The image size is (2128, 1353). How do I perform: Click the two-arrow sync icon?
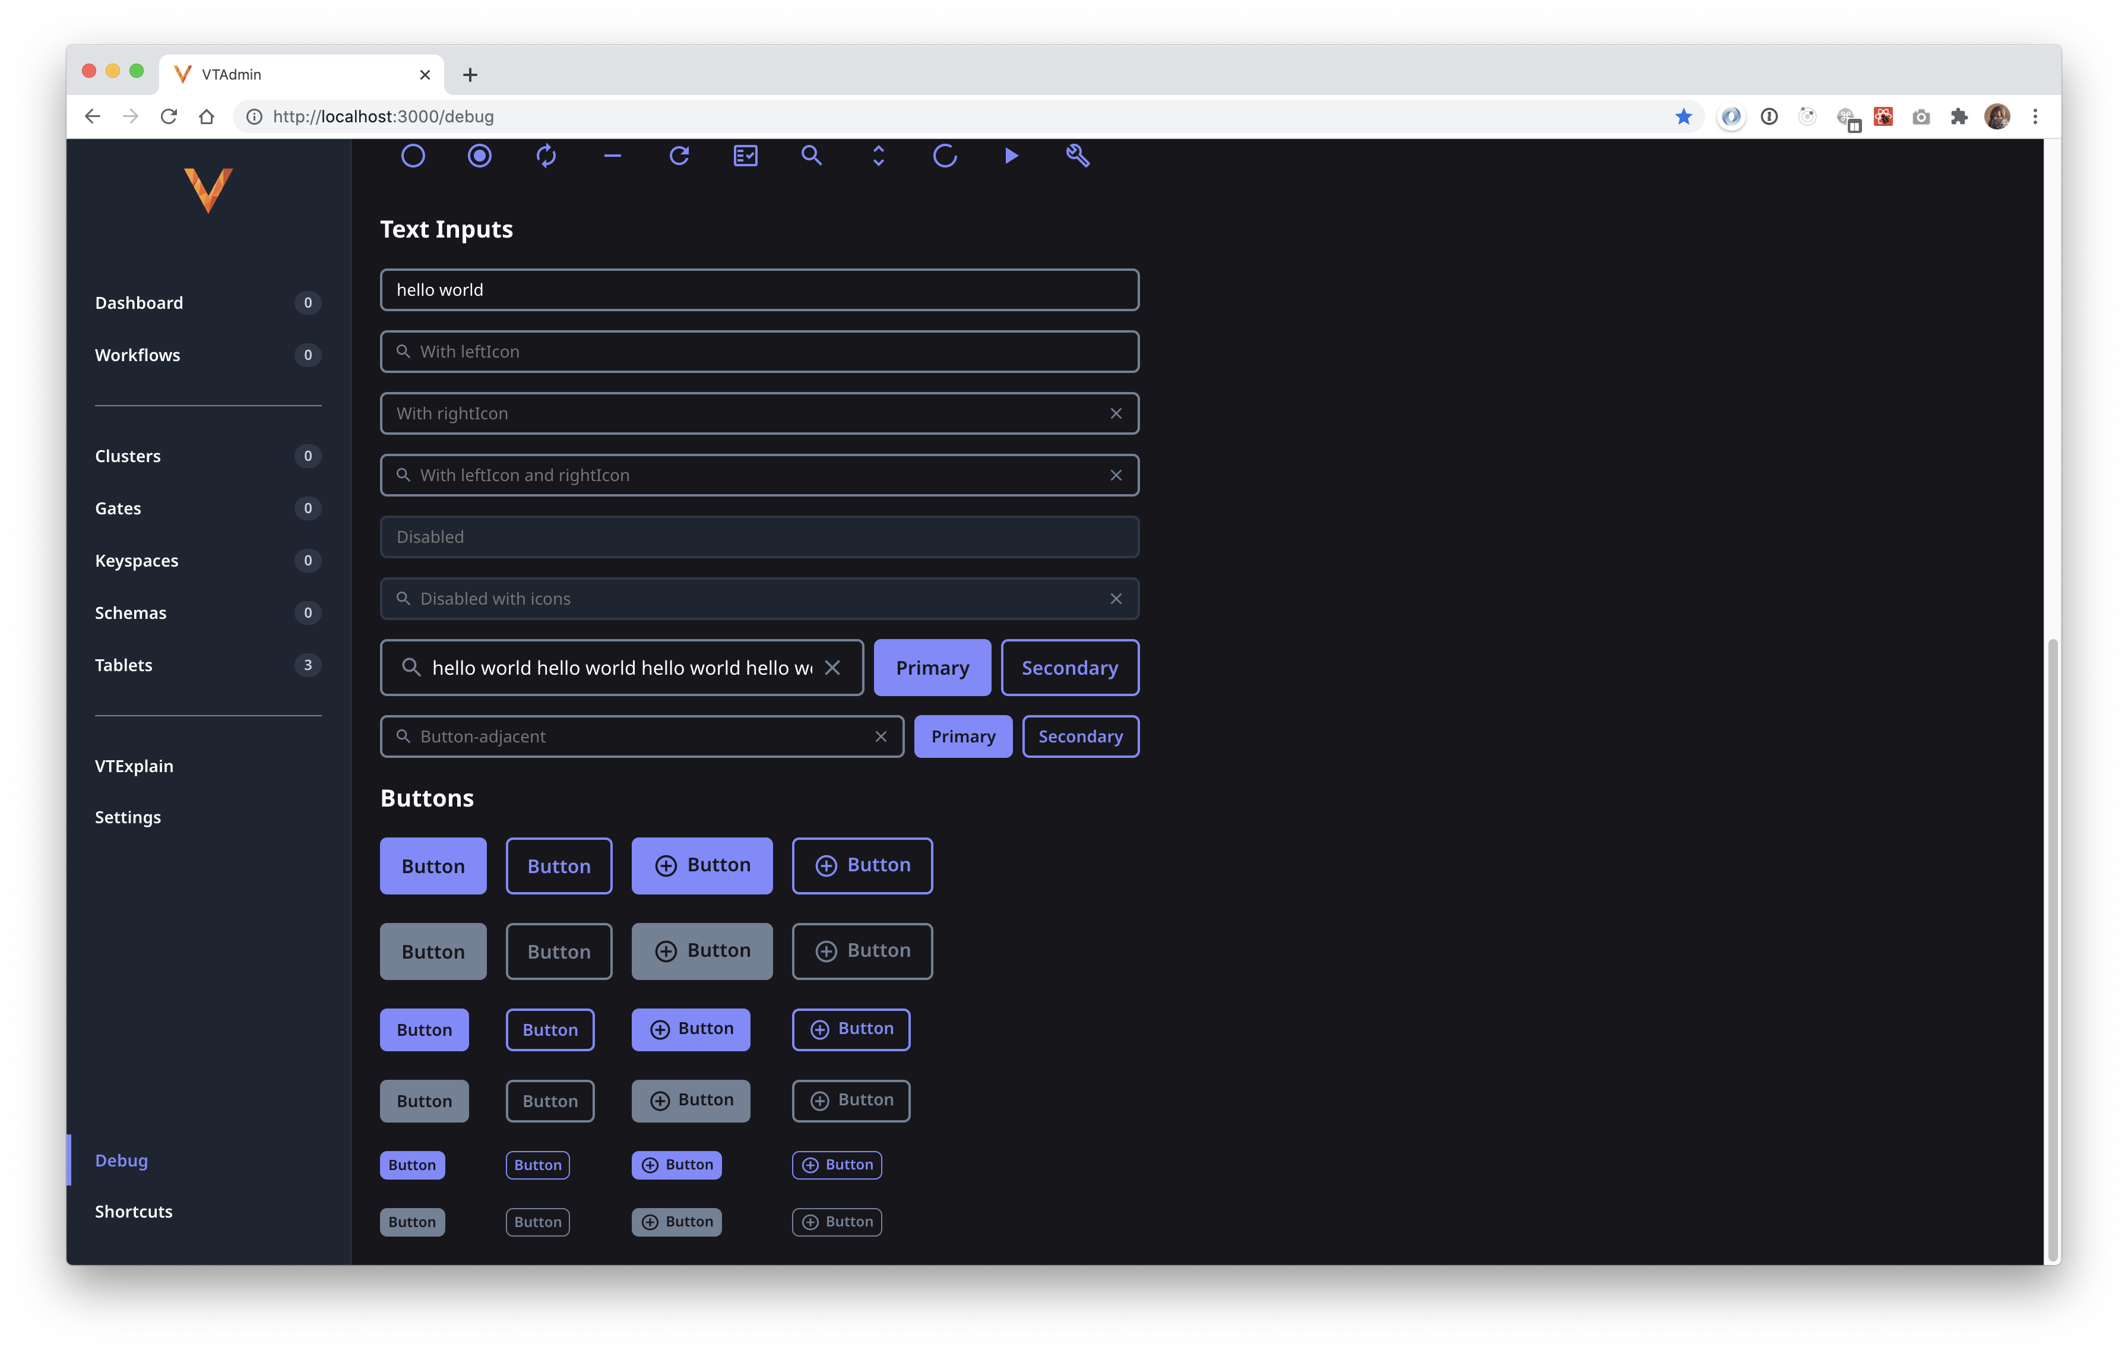(546, 156)
